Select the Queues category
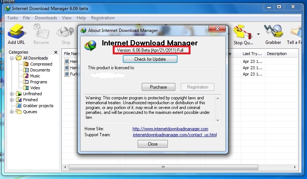Screen dimensions: 307x179 (x=26, y=112)
